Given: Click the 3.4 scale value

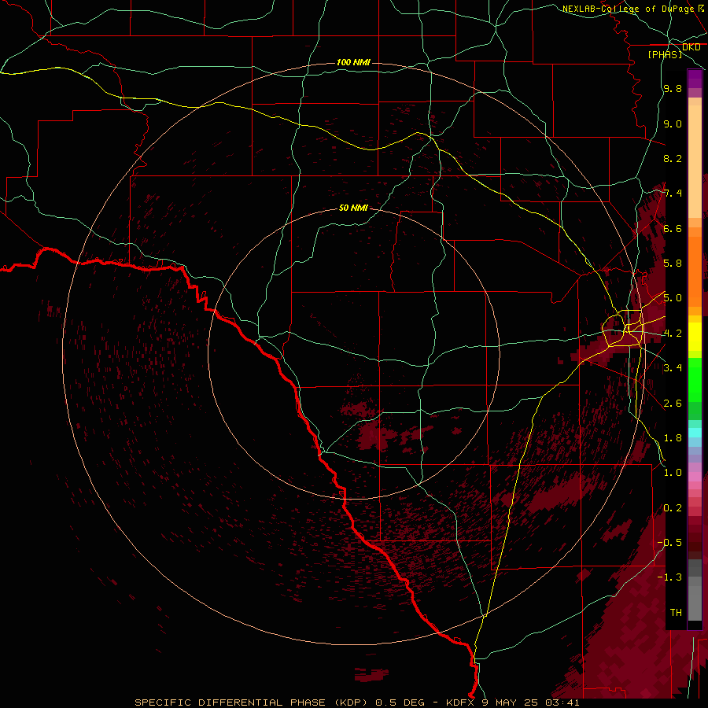Looking at the screenshot, I should [x=673, y=368].
